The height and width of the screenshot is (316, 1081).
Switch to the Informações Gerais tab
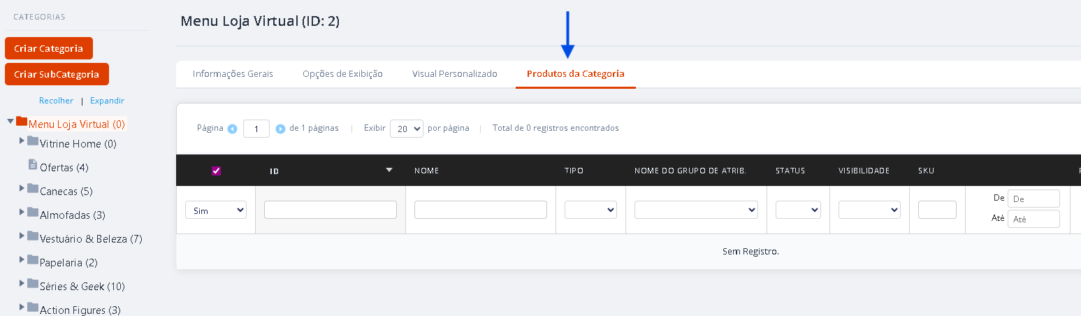(x=233, y=74)
